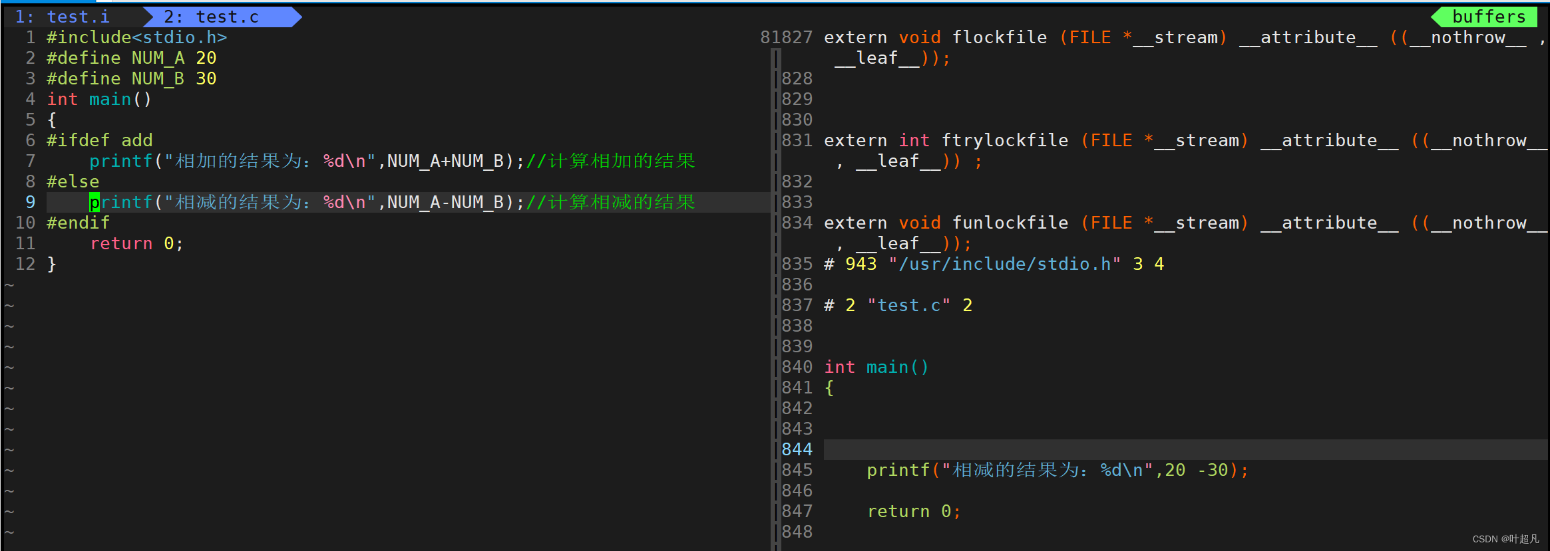Click the extern void funlockfile declaration
The width and height of the screenshot is (1550, 551).
click(1186, 223)
